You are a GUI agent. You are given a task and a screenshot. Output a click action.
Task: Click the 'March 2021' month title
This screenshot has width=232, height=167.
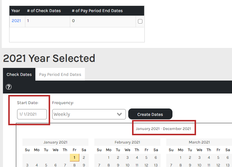(x=199, y=142)
